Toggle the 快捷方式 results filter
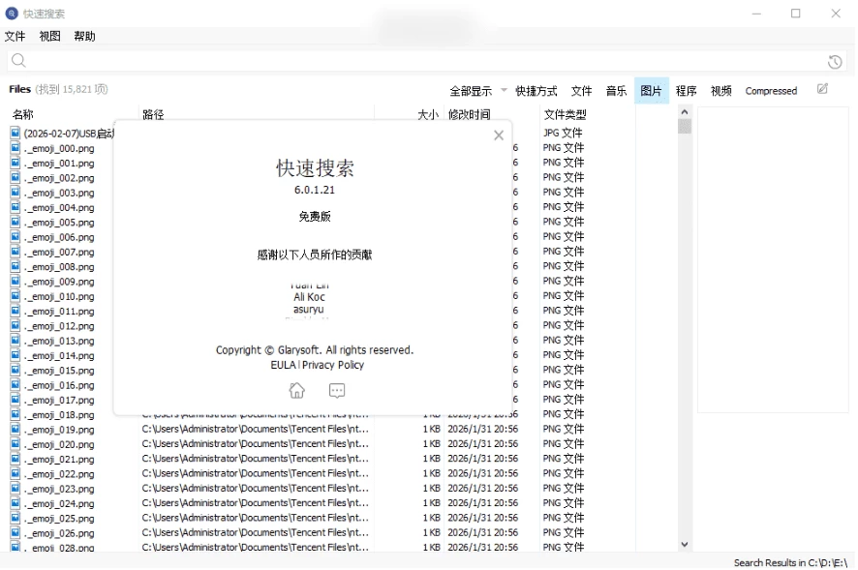This screenshot has width=858, height=570. (537, 90)
